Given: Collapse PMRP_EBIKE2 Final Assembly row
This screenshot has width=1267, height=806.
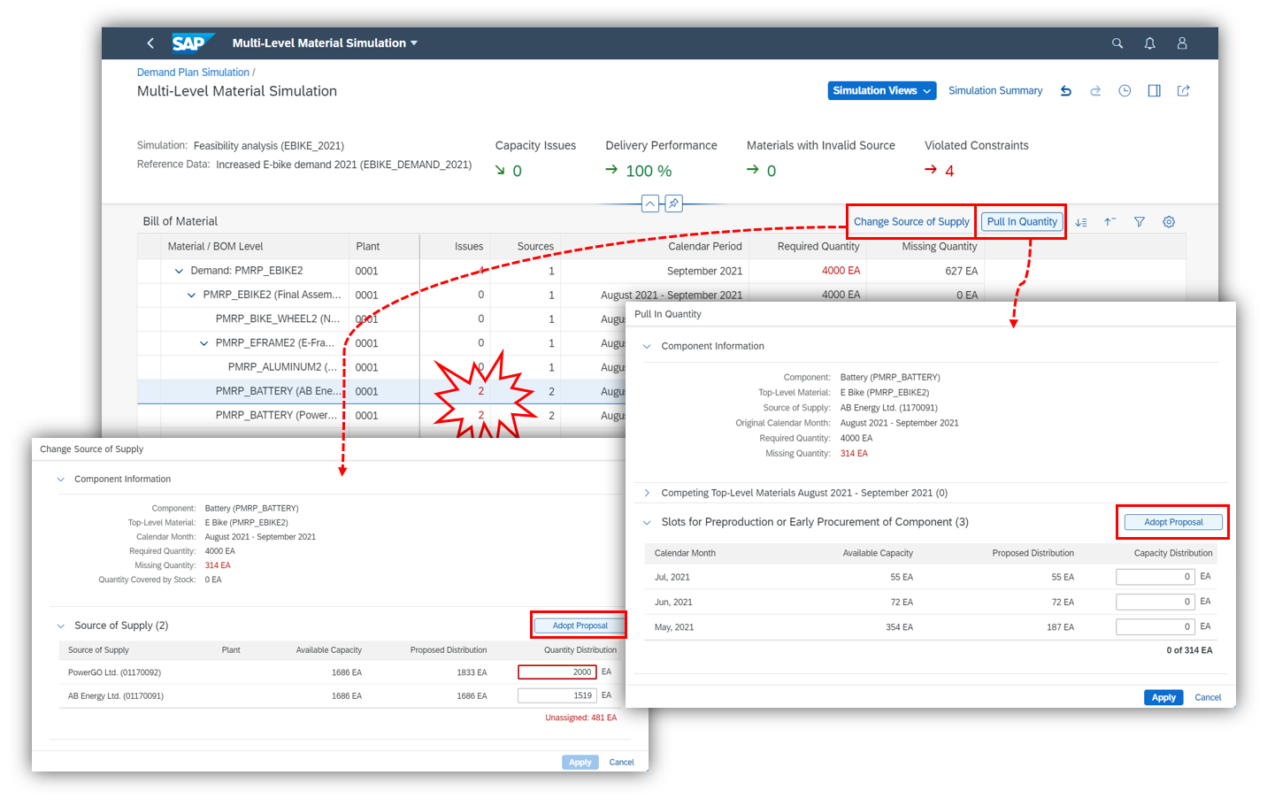Looking at the screenshot, I should coord(191,295).
